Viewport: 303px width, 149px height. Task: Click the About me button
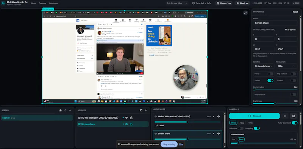click(242, 3)
